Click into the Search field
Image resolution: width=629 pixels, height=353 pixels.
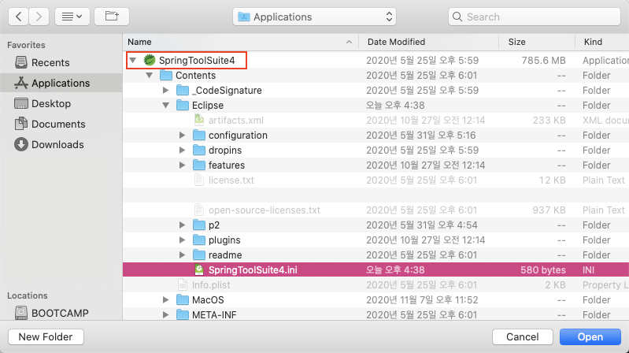(535, 17)
